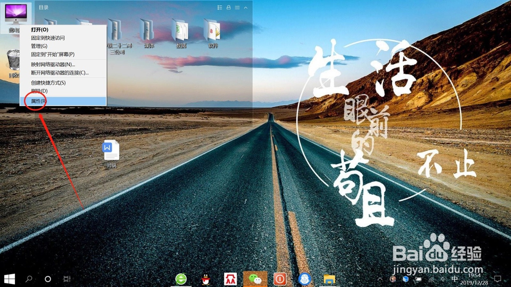Open File Explorer on the taskbar

(329, 279)
